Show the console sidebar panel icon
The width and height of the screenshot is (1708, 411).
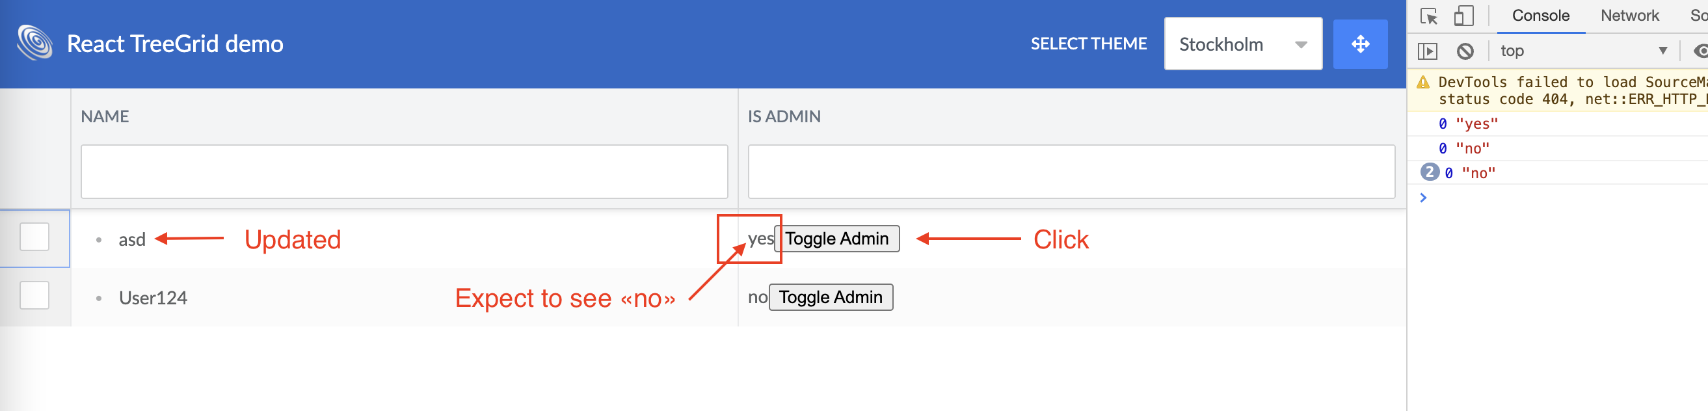[1428, 51]
